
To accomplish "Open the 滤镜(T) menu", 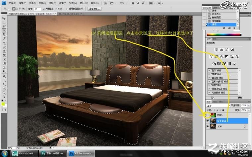I will pos(63,3).
